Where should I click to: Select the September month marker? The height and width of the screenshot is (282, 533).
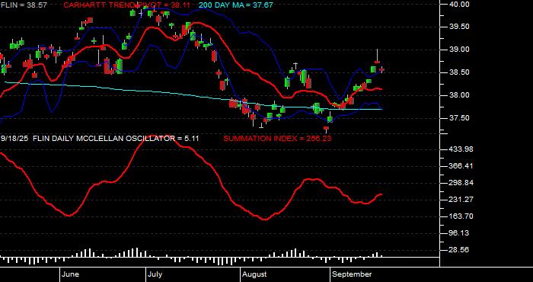click(352, 274)
